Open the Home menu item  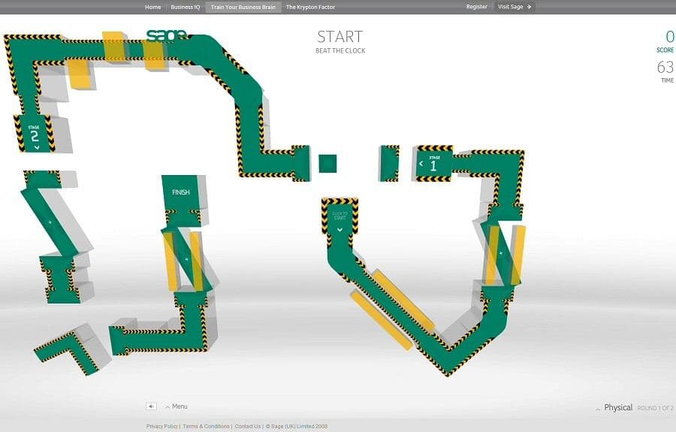153,7
